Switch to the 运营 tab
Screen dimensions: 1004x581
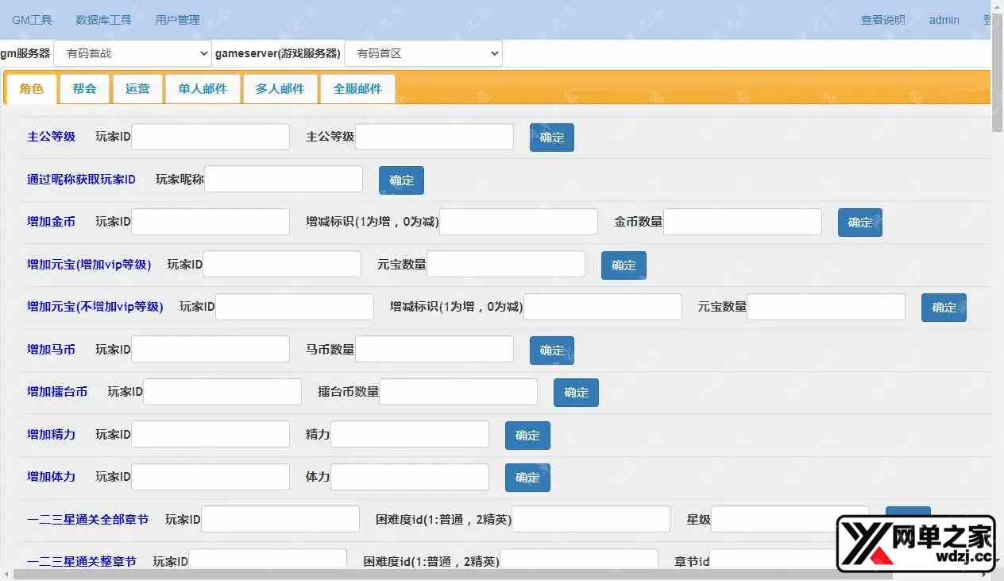137,89
